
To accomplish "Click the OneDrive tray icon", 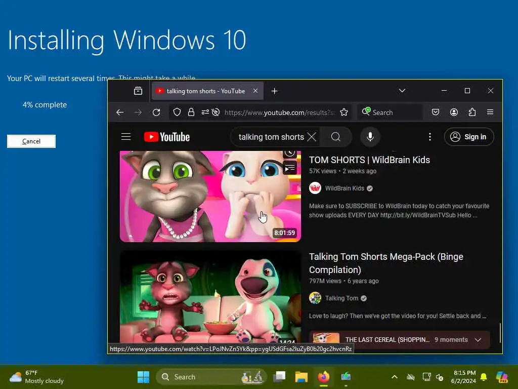I will (x=411, y=377).
